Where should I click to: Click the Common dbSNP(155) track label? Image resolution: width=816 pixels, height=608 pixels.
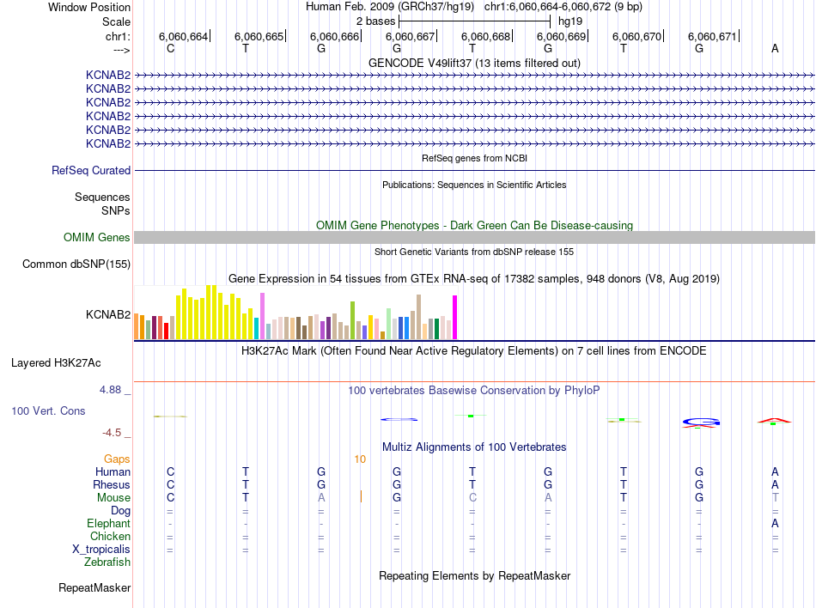[x=76, y=264]
